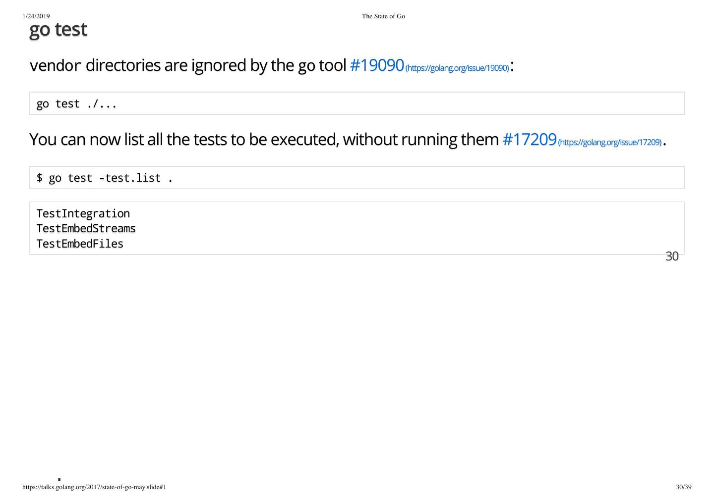Select the TestIntegration output line
Viewport: 714px width, 504px height.
[83, 214]
